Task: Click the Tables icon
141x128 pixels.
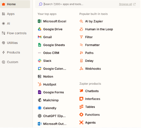Action: (81, 107)
